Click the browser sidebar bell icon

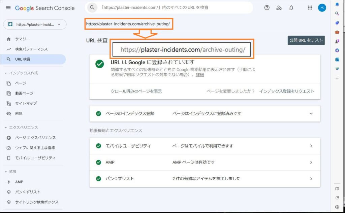337,4
